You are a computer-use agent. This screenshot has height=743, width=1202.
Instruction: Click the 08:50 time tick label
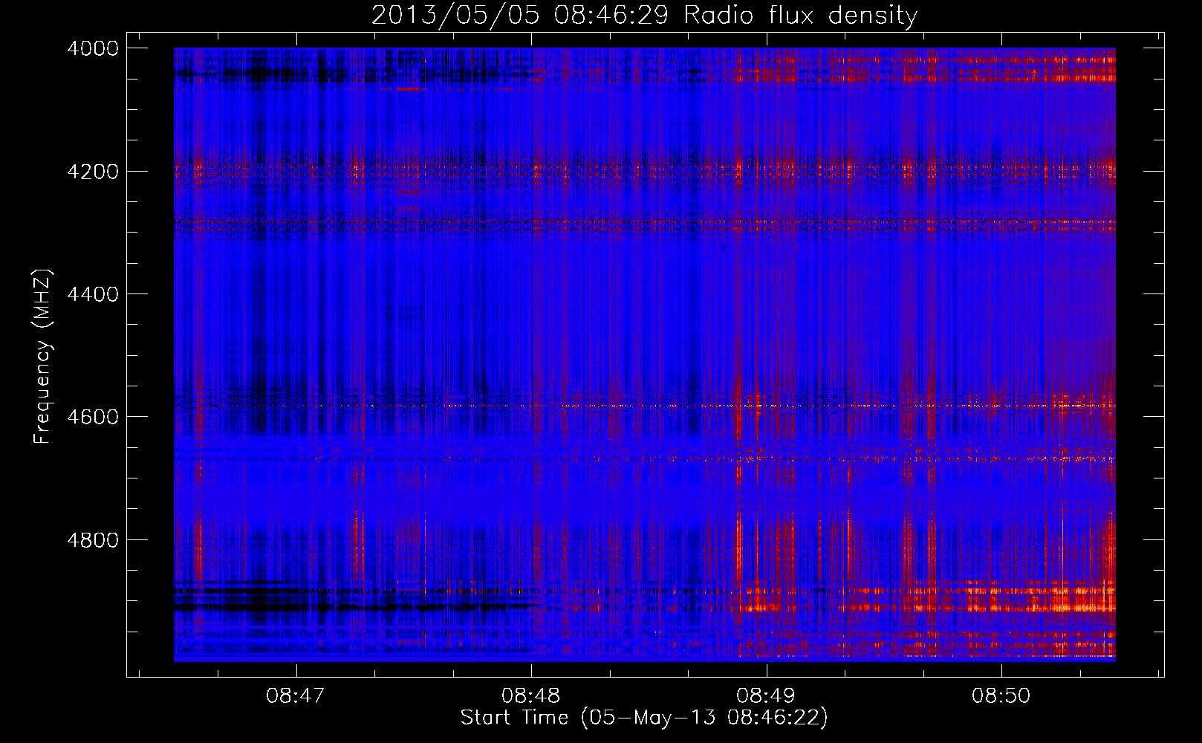click(x=1001, y=695)
